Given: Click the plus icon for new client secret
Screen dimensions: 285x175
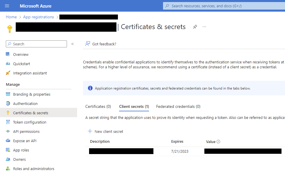Looking at the screenshot, I should 90,131.
